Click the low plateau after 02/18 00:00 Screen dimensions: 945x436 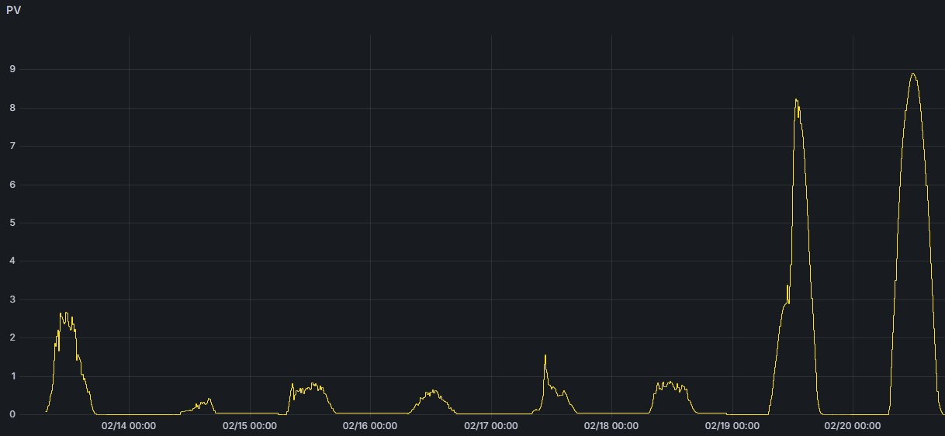click(x=669, y=384)
